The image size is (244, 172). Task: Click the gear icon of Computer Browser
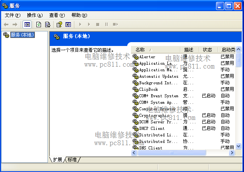coord(136,109)
